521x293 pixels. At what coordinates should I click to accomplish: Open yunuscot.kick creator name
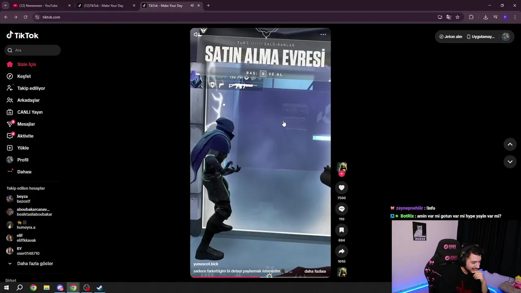coord(206,264)
